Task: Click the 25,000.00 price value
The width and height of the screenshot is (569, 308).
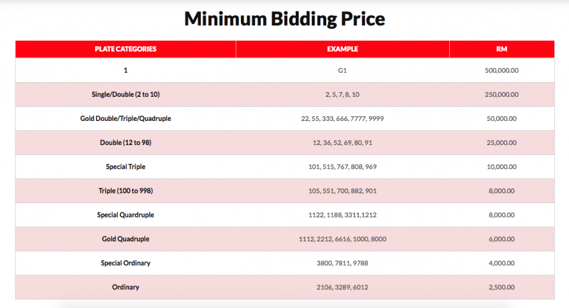Action: point(501,142)
